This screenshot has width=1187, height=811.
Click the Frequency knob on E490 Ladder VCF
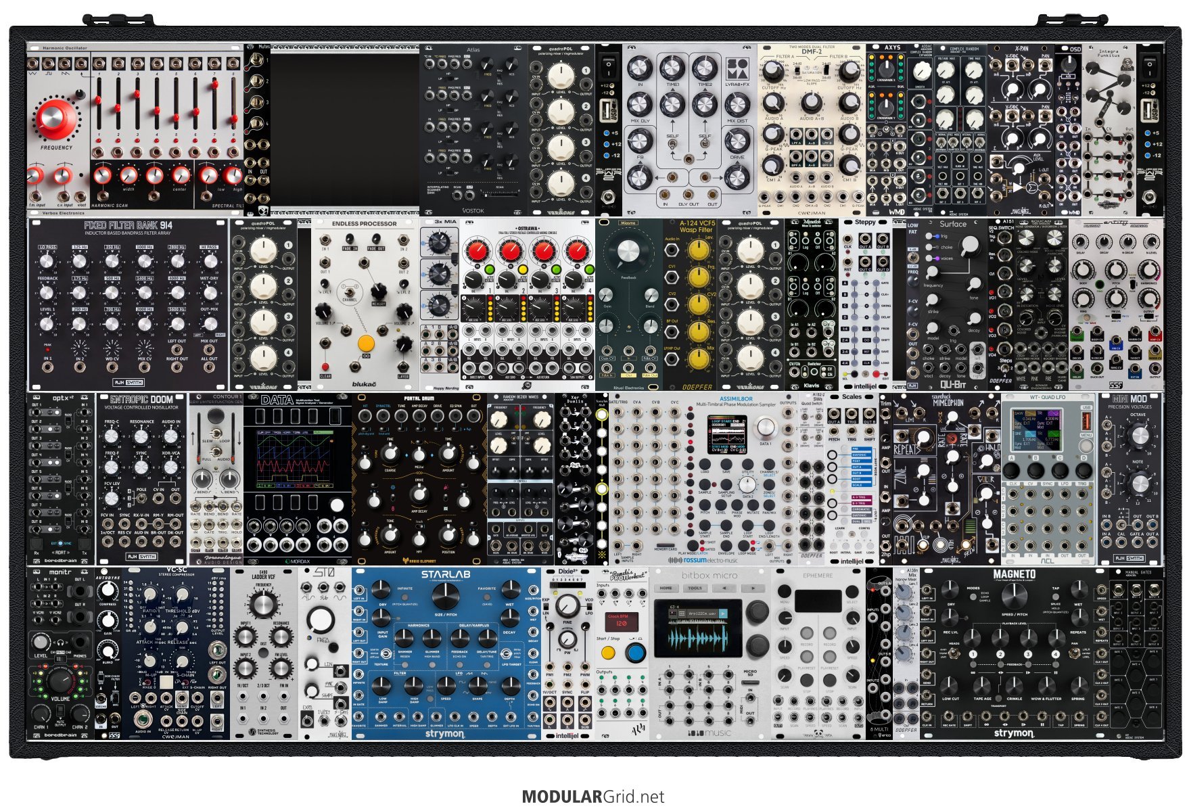(x=263, y=603)
